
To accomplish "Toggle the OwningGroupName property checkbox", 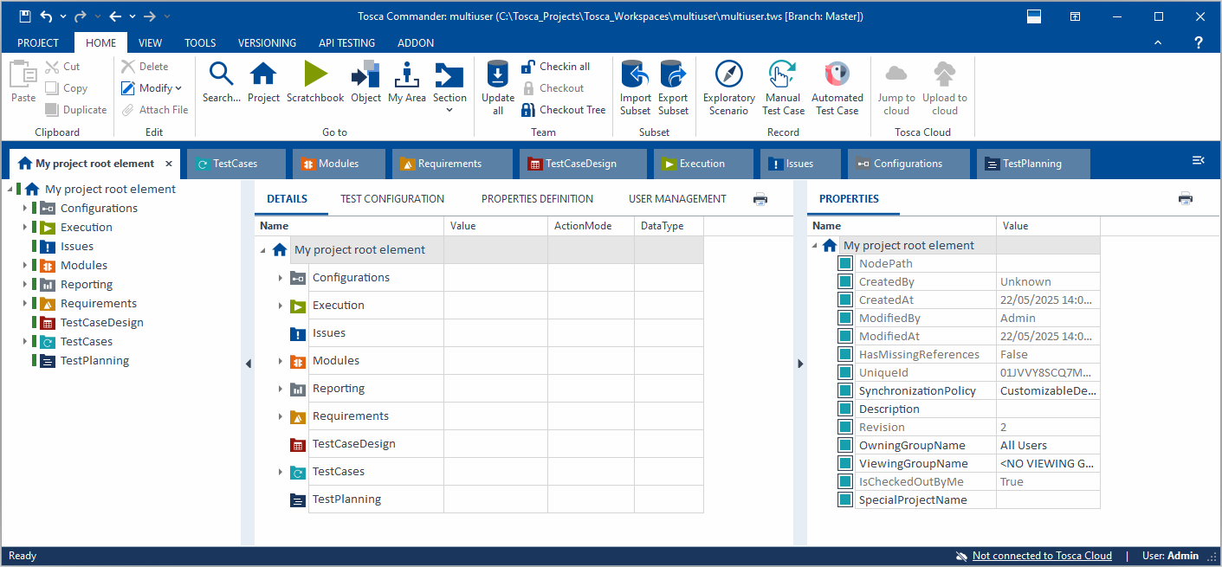I will click(845, 445).
